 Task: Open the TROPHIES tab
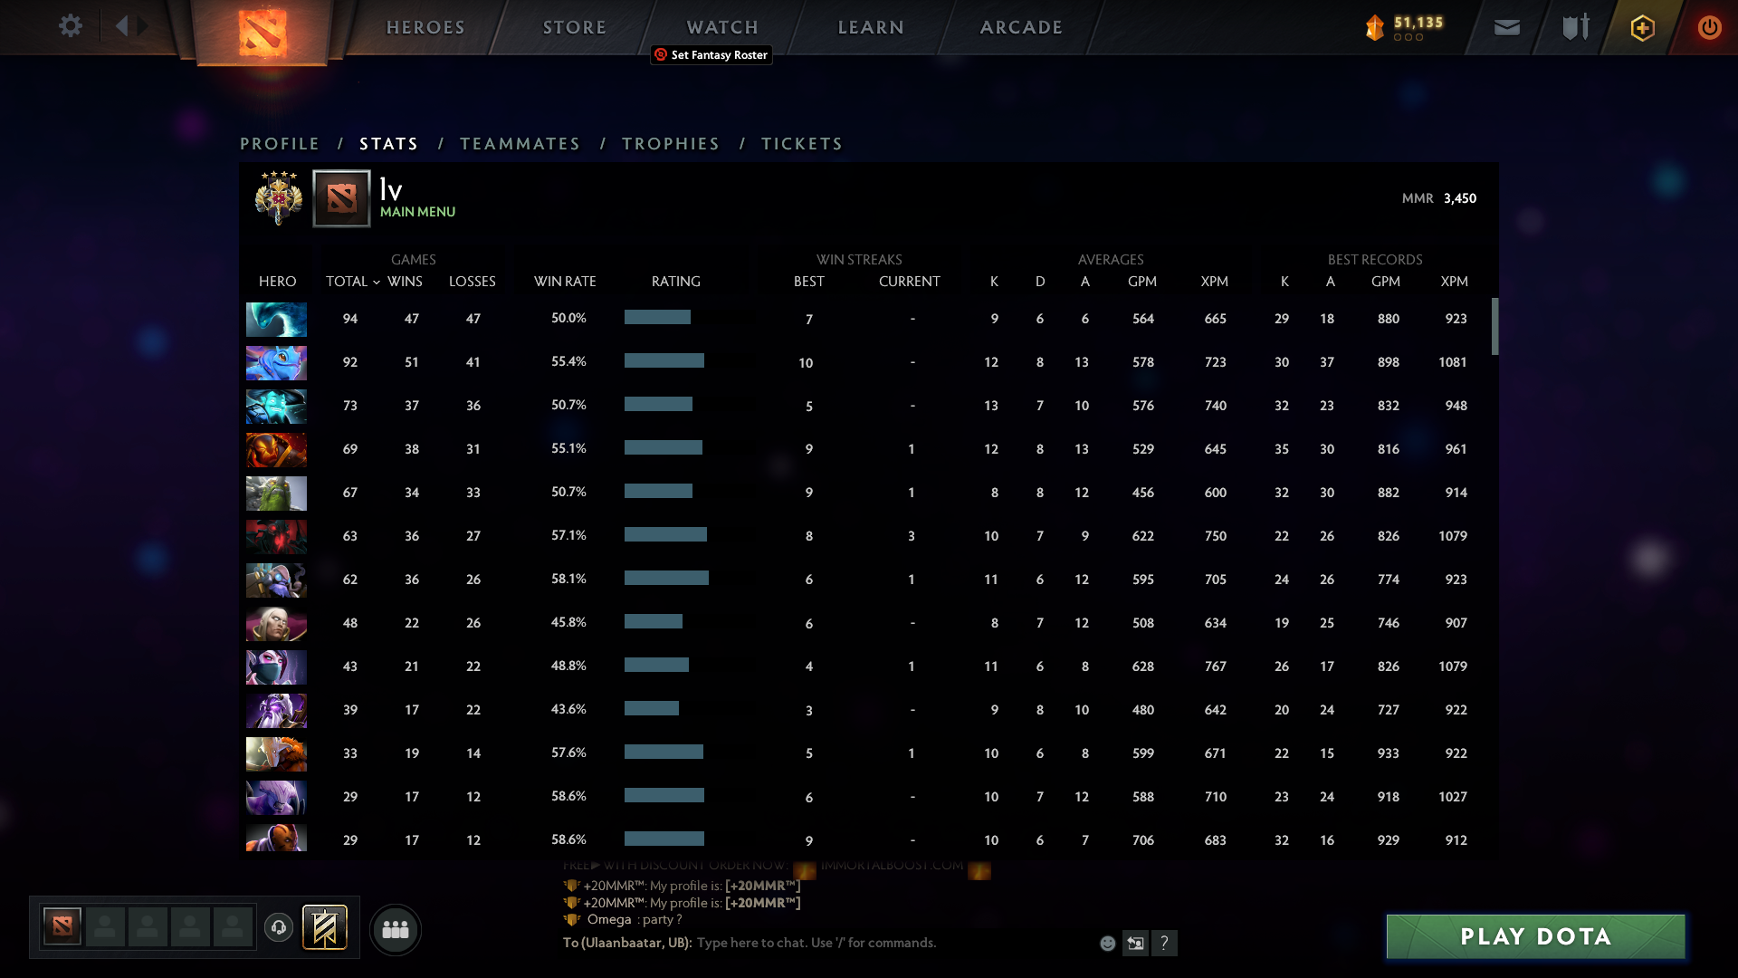click(x=670, y=144)
